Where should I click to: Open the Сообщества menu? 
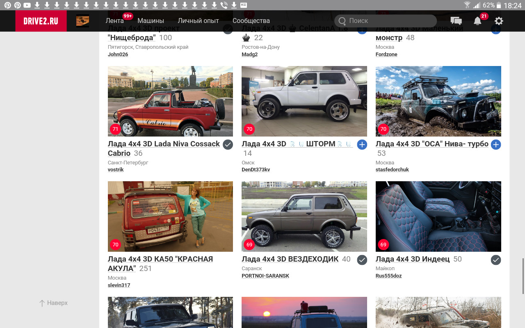tap(251, 20)
